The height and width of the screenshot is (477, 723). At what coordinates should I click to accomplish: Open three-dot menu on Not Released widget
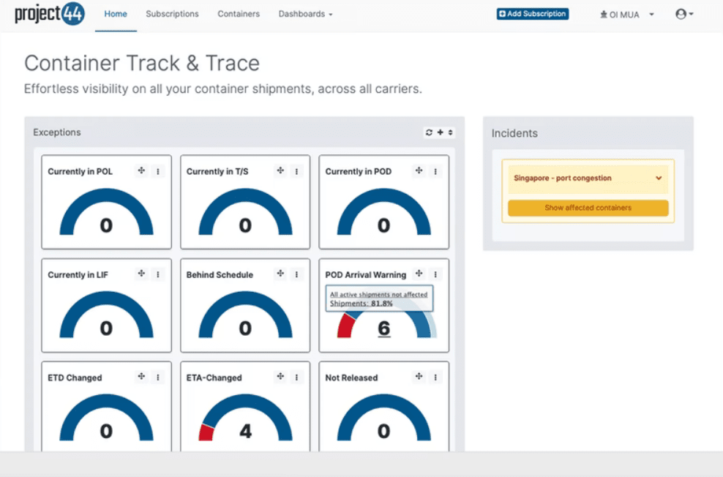click(x=435, y=377)
